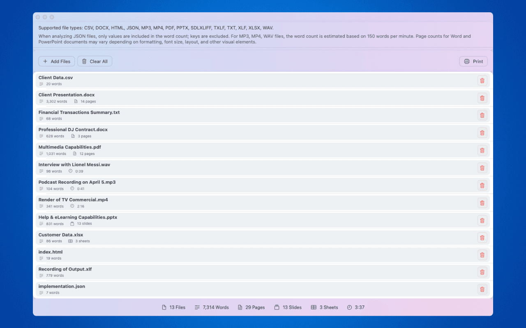Remove Podcast Recording on April 5.mp3
The image size is (526, 328).
point(482,185)
